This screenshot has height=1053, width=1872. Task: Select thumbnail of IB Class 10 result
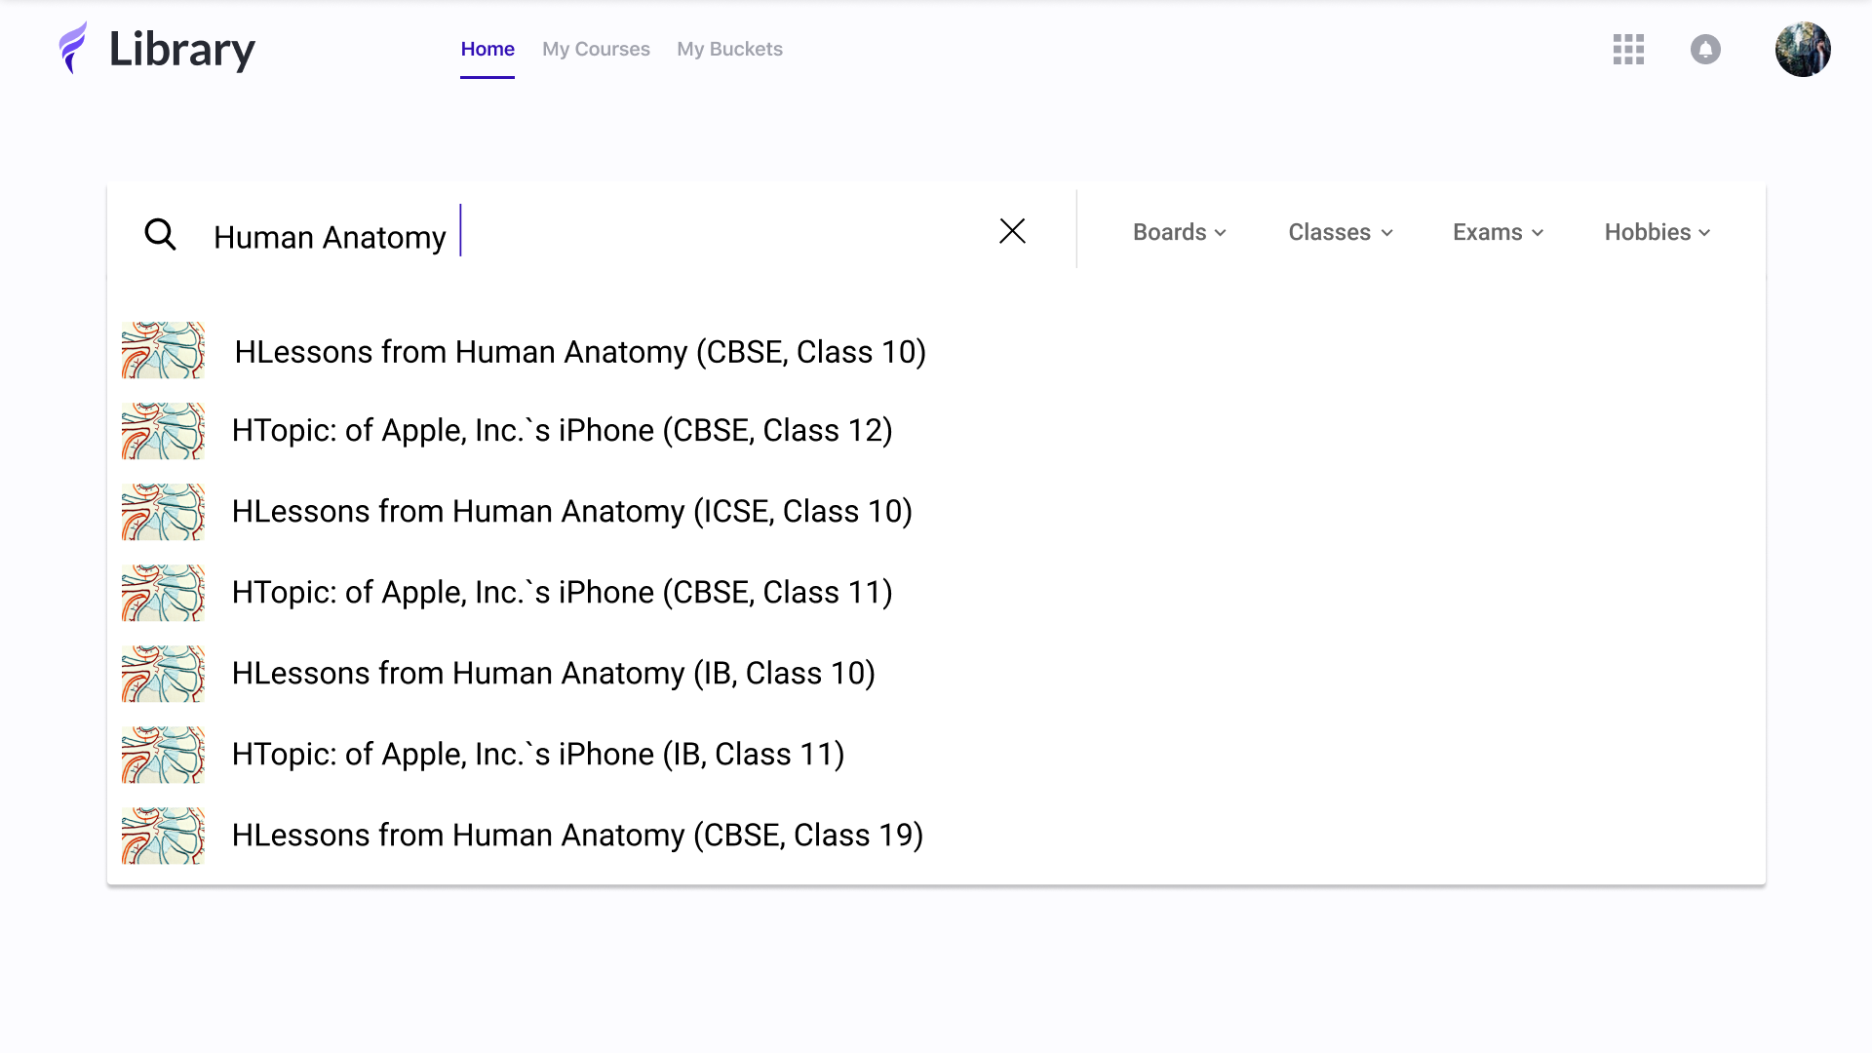click(163, 674)
